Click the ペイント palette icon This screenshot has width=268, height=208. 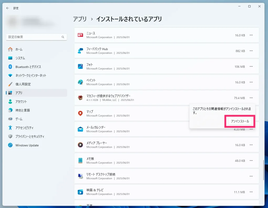coord(80,82)
